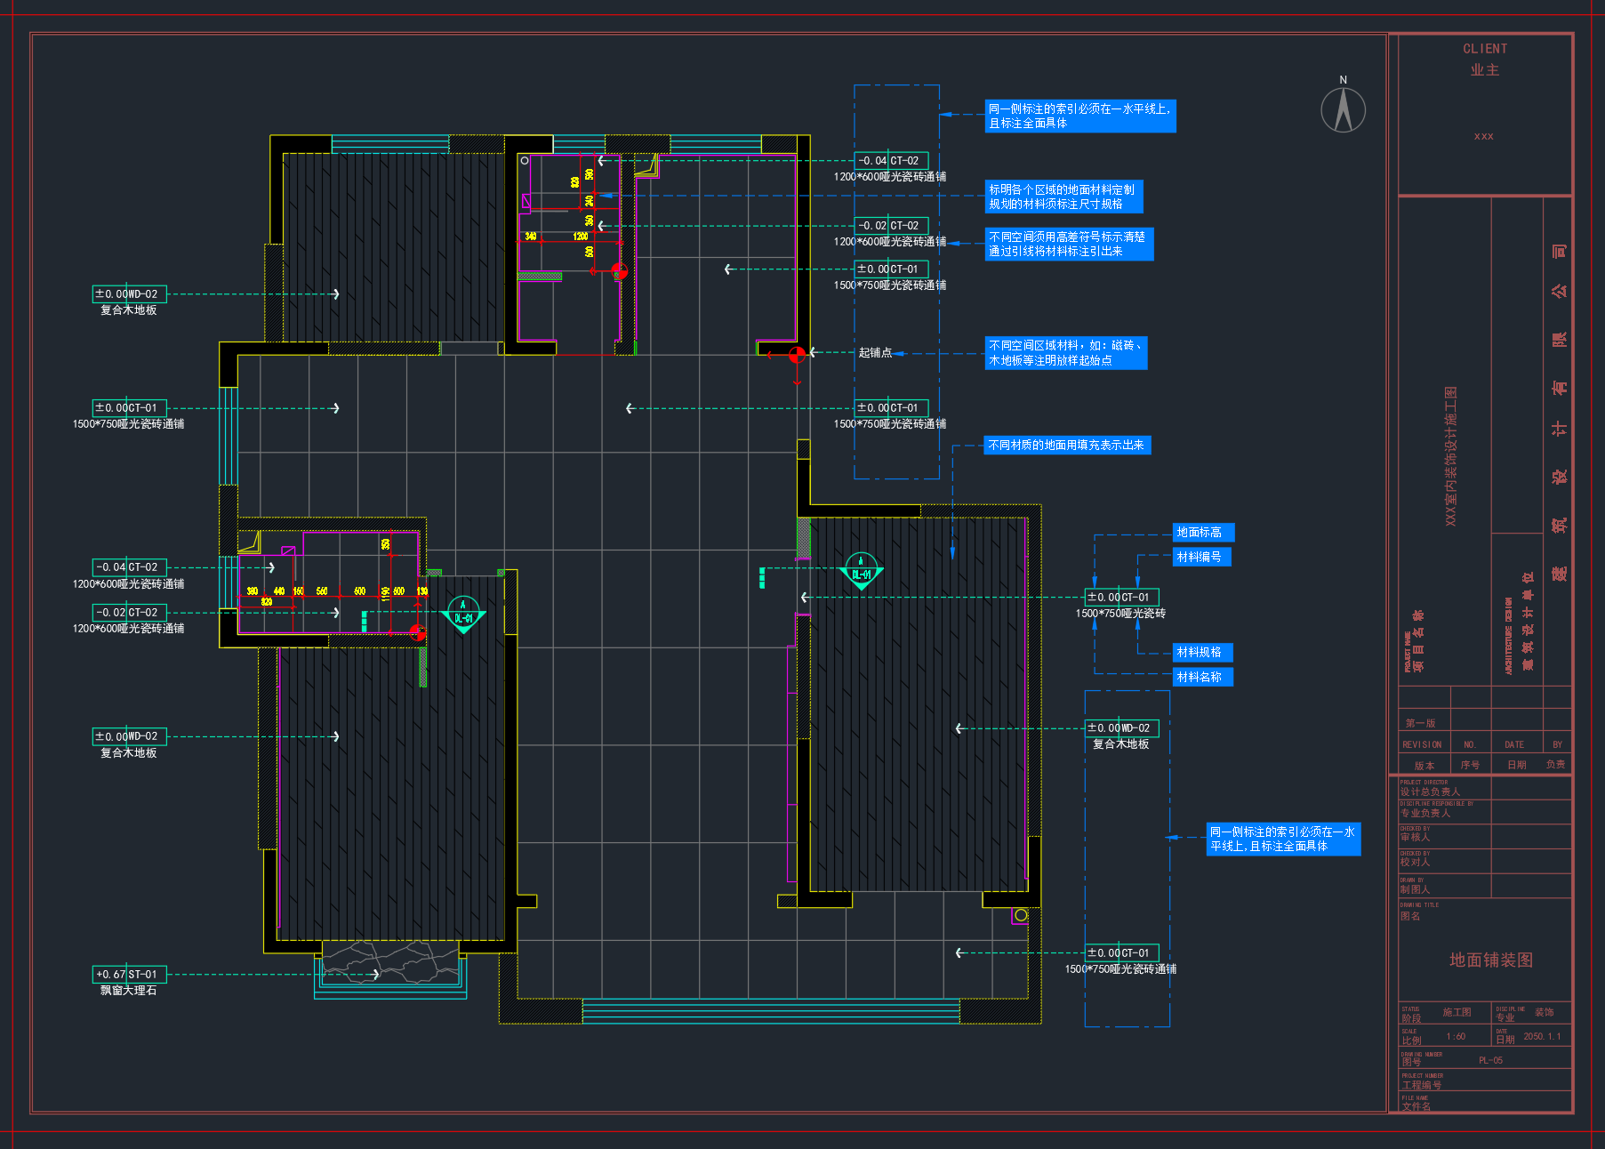Click the REVISION column header
1605x1149 pixels.
1422,745
